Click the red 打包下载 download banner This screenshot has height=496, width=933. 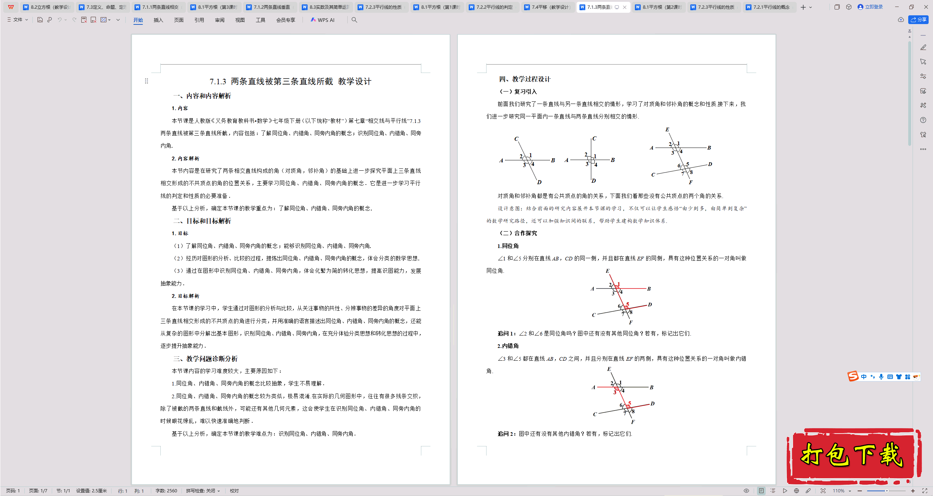click(x=854, y=457)
